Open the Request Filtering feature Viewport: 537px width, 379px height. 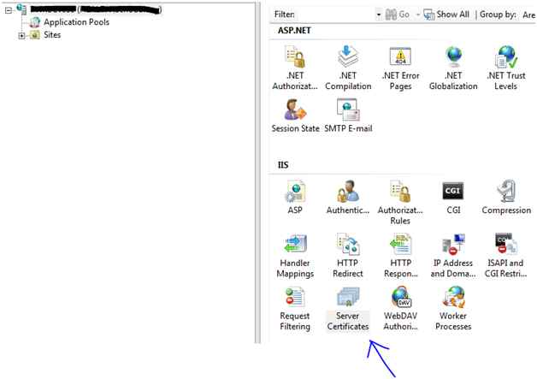click(295, 309)
